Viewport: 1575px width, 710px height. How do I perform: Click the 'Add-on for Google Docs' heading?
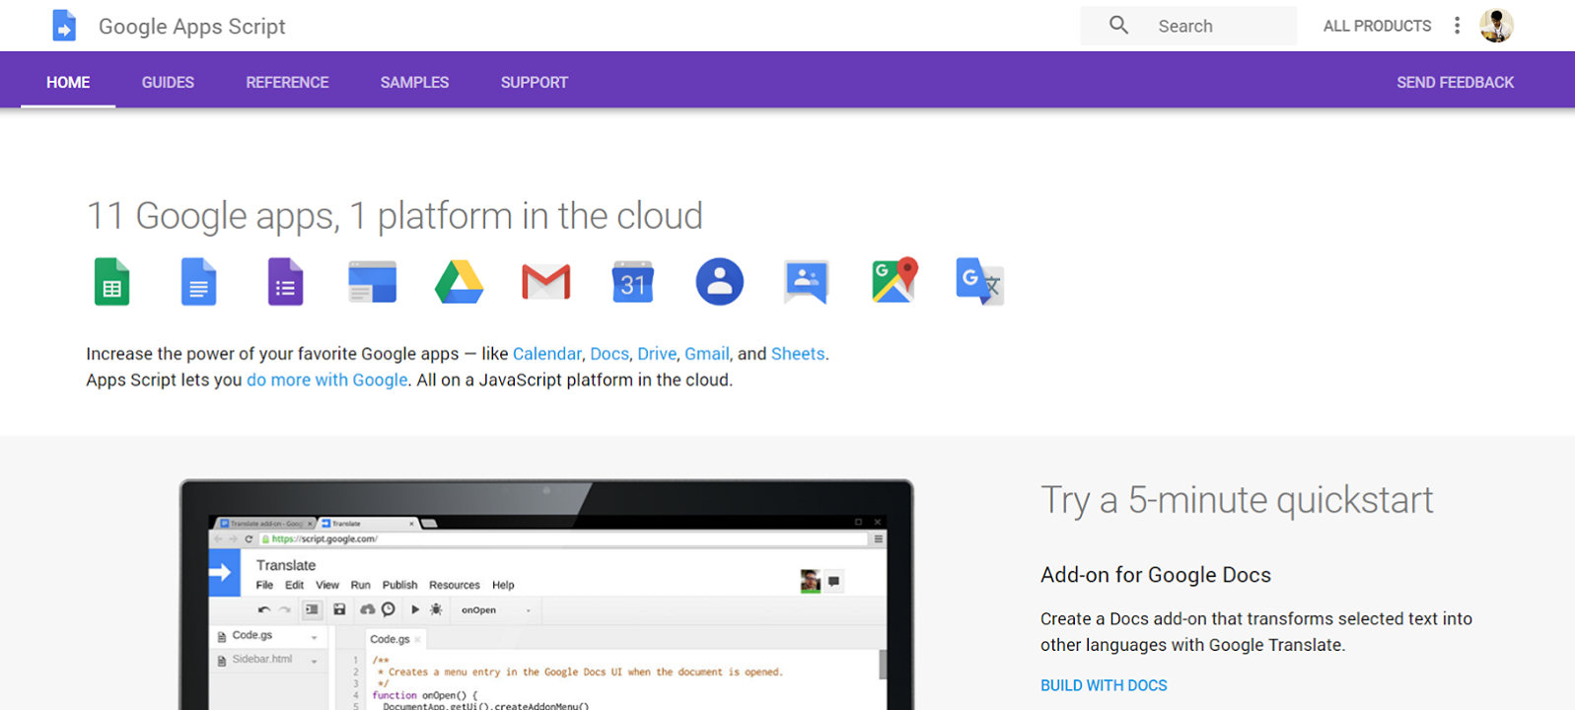click(1156, 575)
